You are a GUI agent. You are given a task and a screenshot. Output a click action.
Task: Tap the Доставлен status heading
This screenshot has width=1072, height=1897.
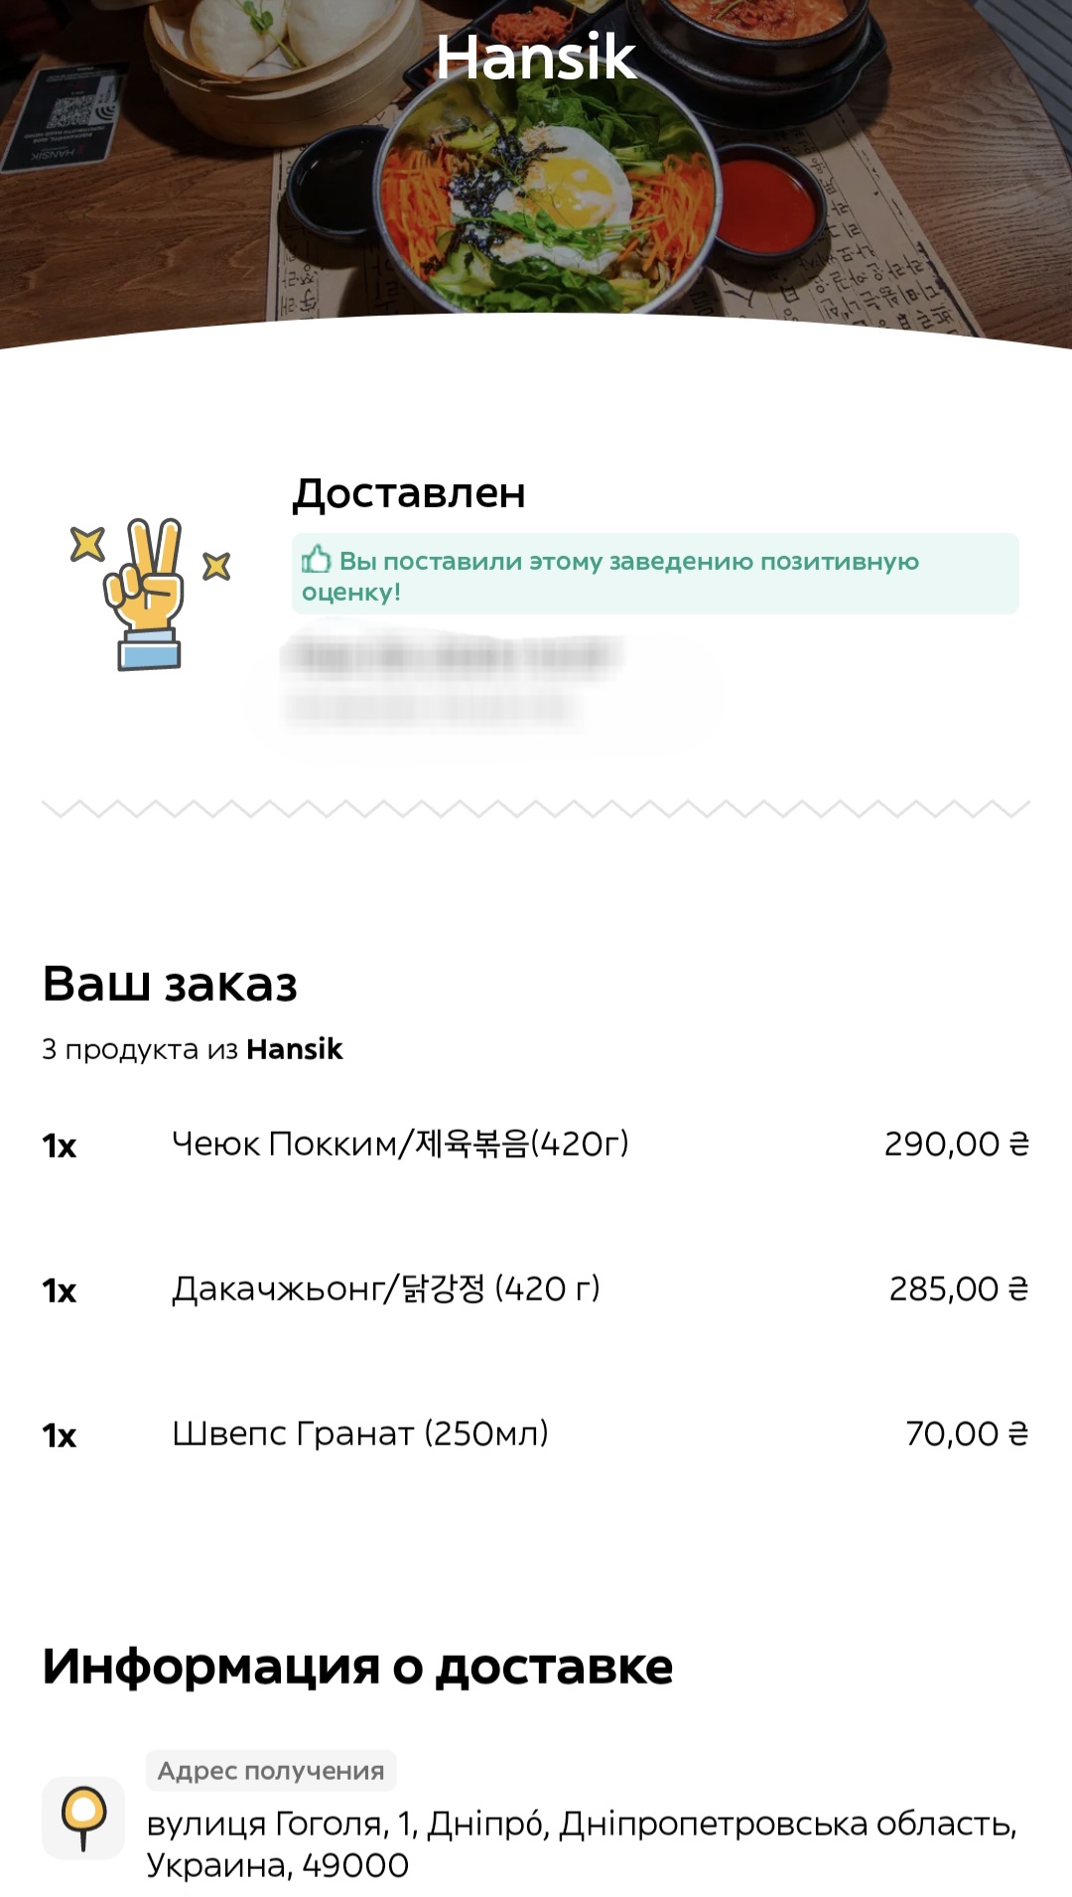pos(409,492)
